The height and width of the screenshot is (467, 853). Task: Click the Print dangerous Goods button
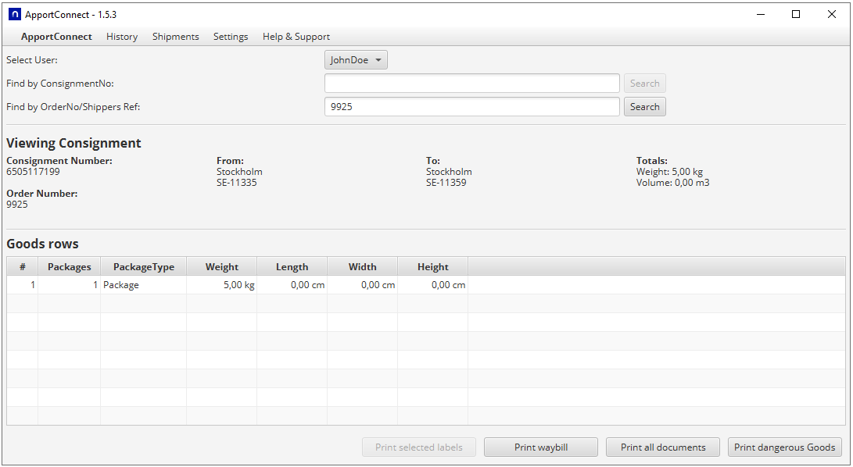(x=784, y=447)
